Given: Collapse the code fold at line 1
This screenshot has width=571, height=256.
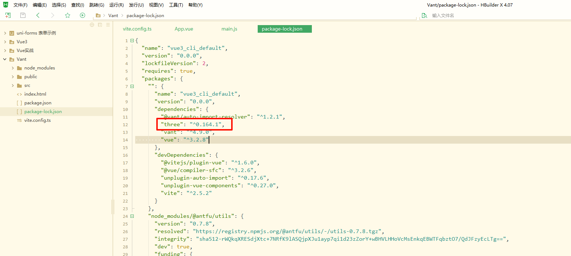Looking at the screenshot, I should click(x=132, y=41).
